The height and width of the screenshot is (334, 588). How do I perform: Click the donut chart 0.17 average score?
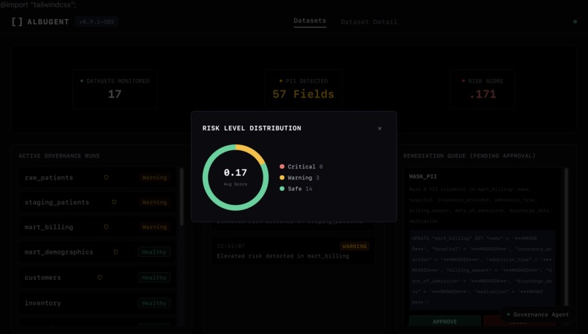click(x=236, y=177)
